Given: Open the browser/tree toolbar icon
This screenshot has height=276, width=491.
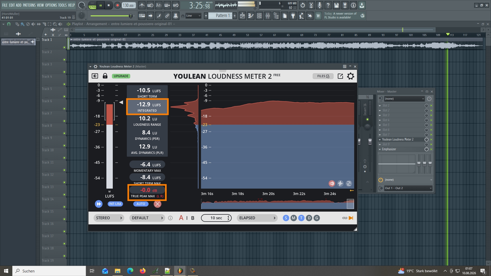Looking at the screenshot, I should point(276,16).
